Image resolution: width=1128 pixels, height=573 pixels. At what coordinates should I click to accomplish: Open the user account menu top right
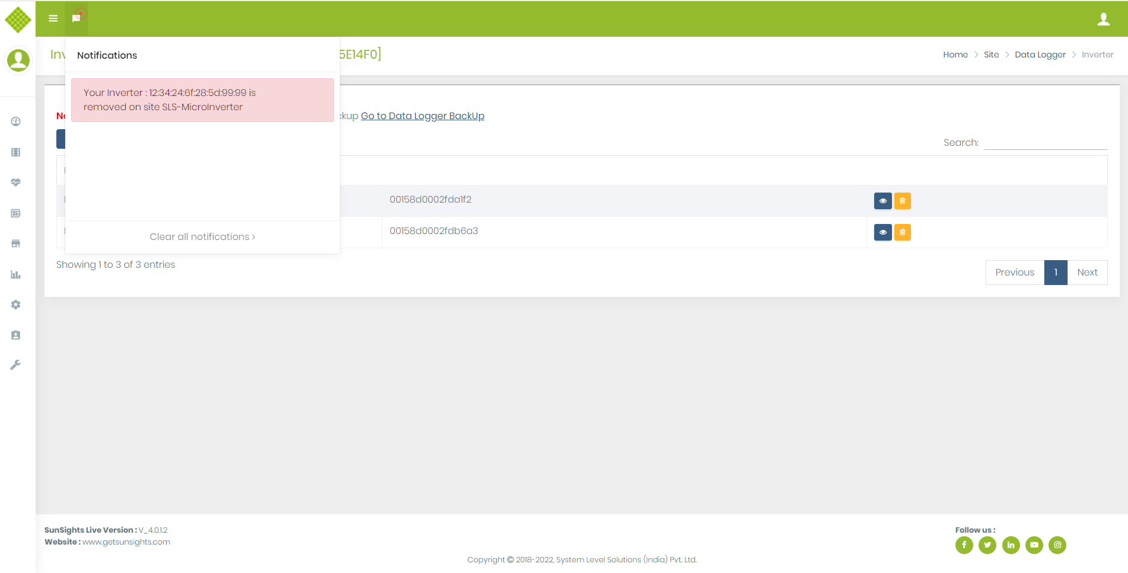click(1103, 19)
